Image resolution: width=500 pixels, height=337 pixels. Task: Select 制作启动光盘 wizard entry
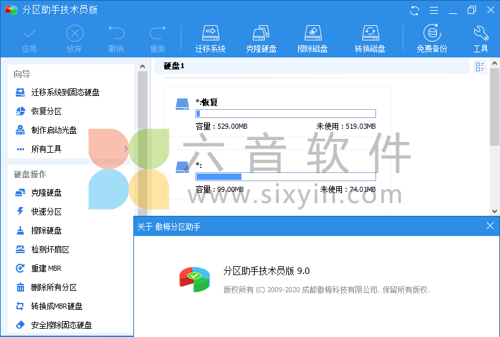54,130
